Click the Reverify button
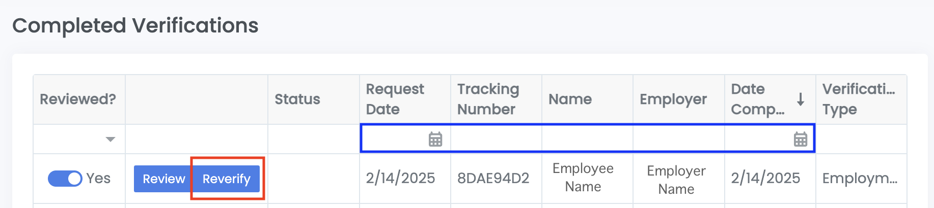The image size is (934, 208). tap(227, 179)
